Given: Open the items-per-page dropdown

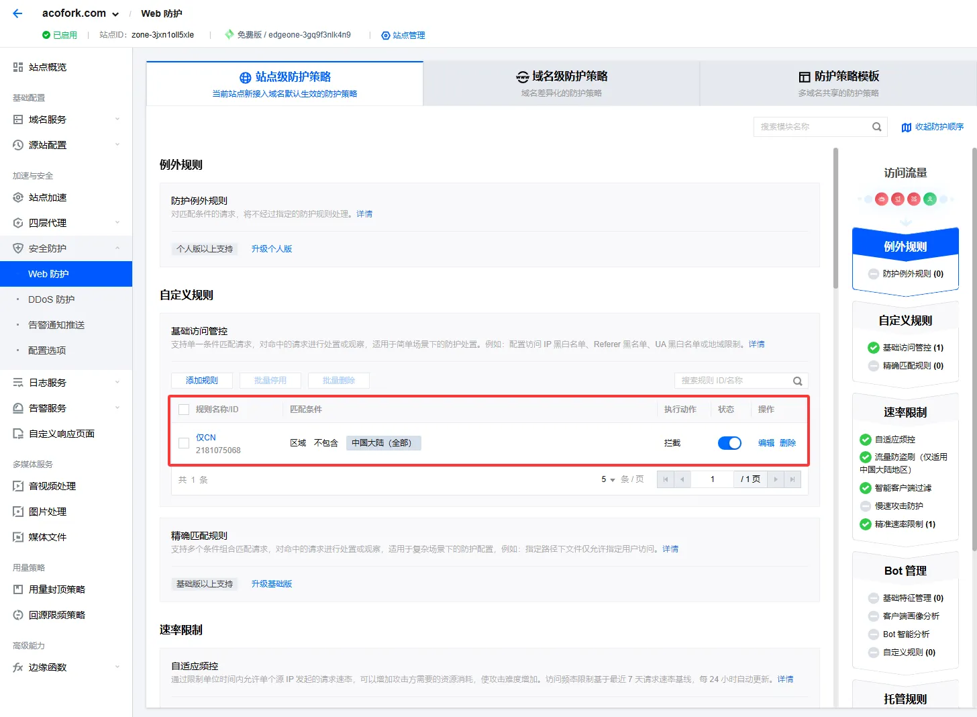Looking at the screenshot, I should click(x=608, y=479).
